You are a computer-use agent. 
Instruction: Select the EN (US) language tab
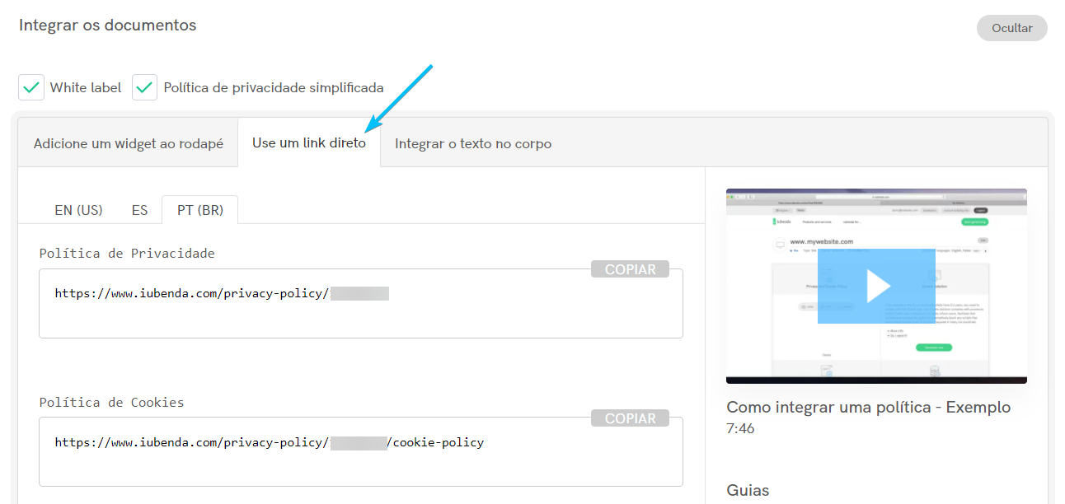(78, 209)
